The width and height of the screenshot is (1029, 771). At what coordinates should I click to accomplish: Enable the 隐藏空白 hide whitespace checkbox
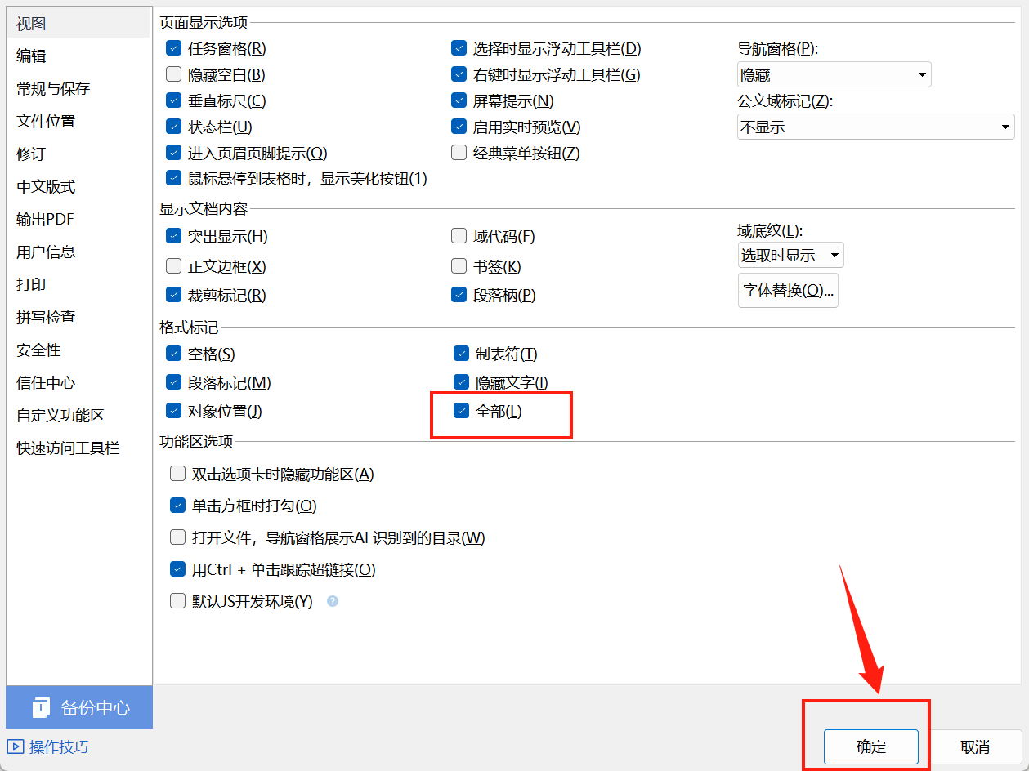173,74
